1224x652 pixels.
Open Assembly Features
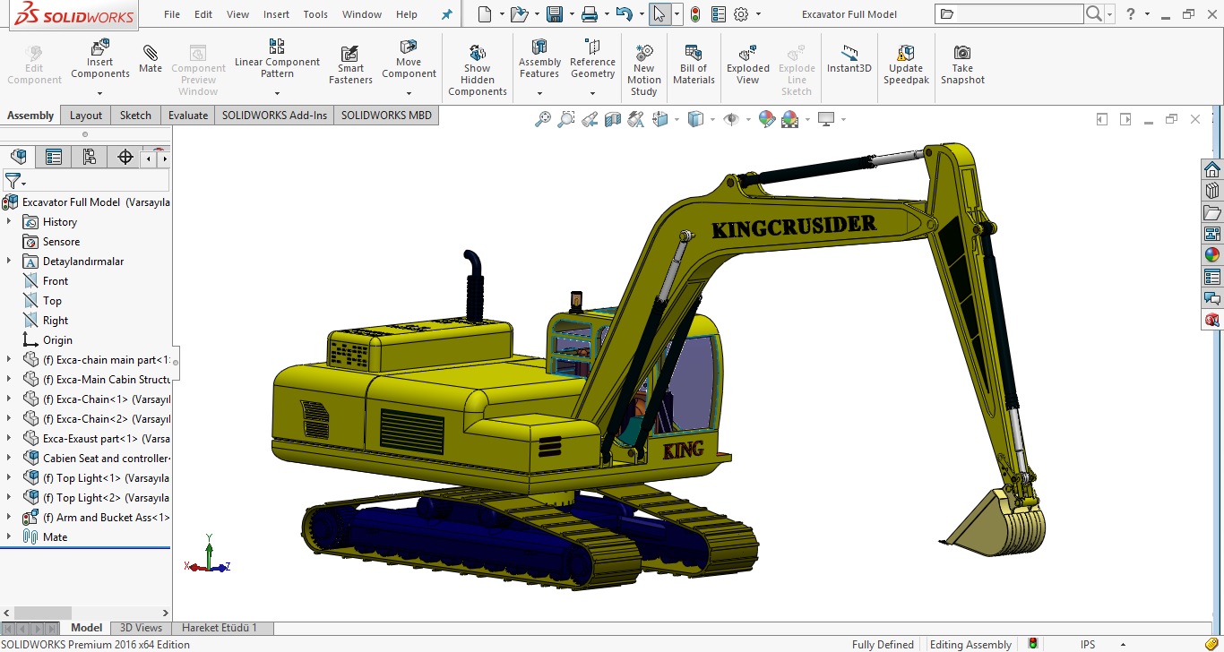pos(539,59)
